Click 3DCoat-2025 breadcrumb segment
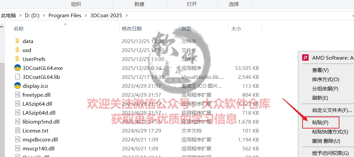Image resolution: width=354 pixels, height=157 pixels. click(x=106, y=16)
